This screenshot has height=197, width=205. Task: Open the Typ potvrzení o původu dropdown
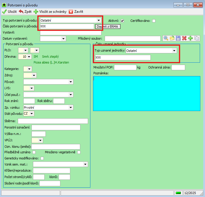click(99, 20)
